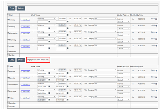Viewport: 160px width, 109px height.
Task: Select the all-Days checkbox in top schedule header
Action: 8,15
